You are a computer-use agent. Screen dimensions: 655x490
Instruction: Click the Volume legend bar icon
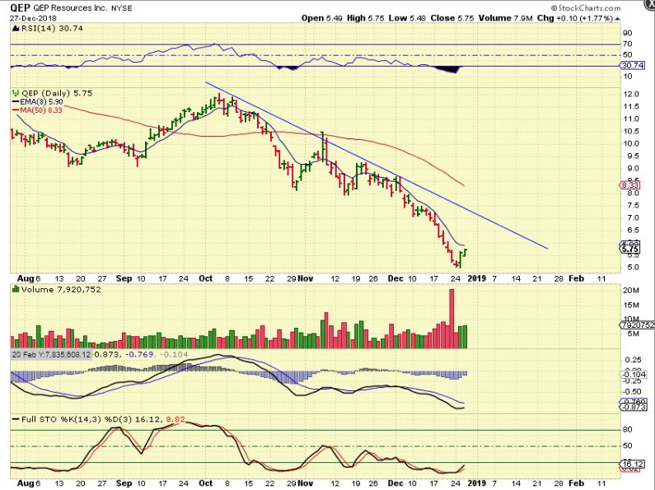click(16, 289)
